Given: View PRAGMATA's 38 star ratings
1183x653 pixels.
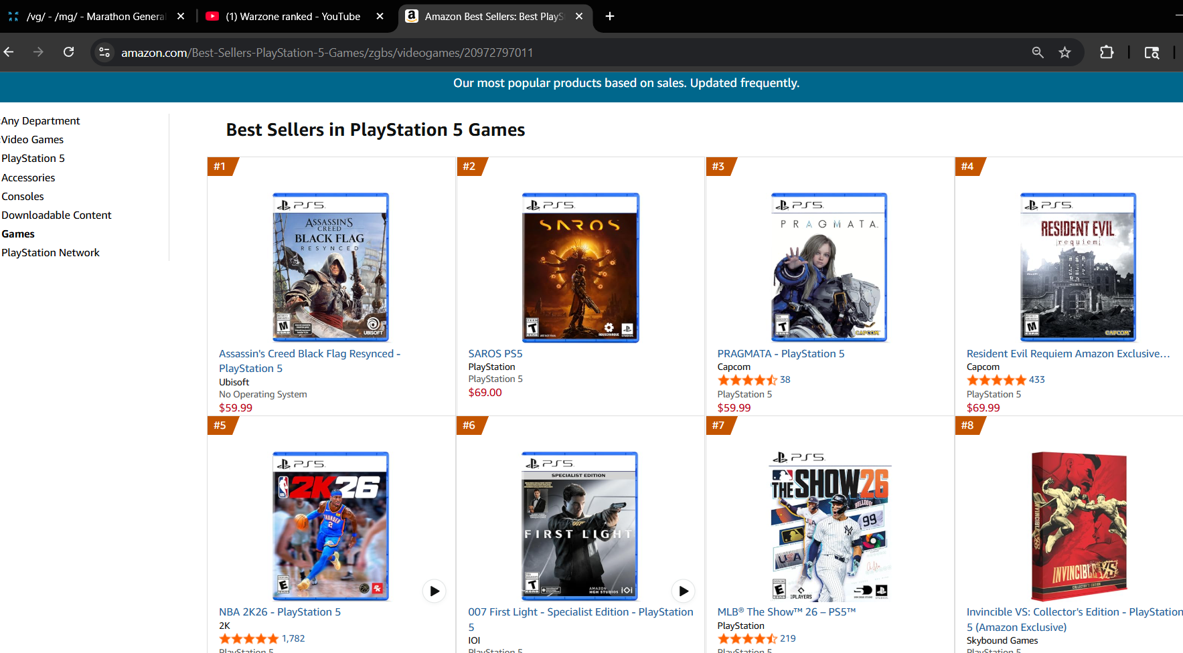Looking at the screenshot, I should point(754,380).
